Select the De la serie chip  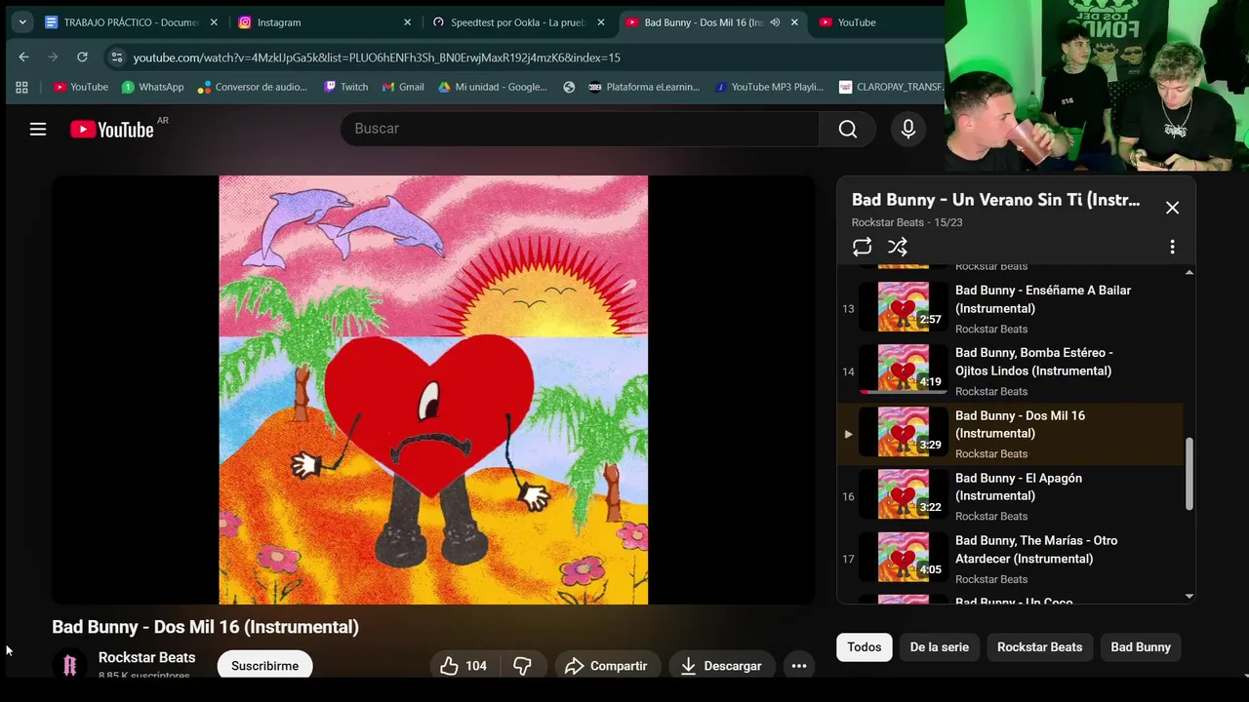940,646
